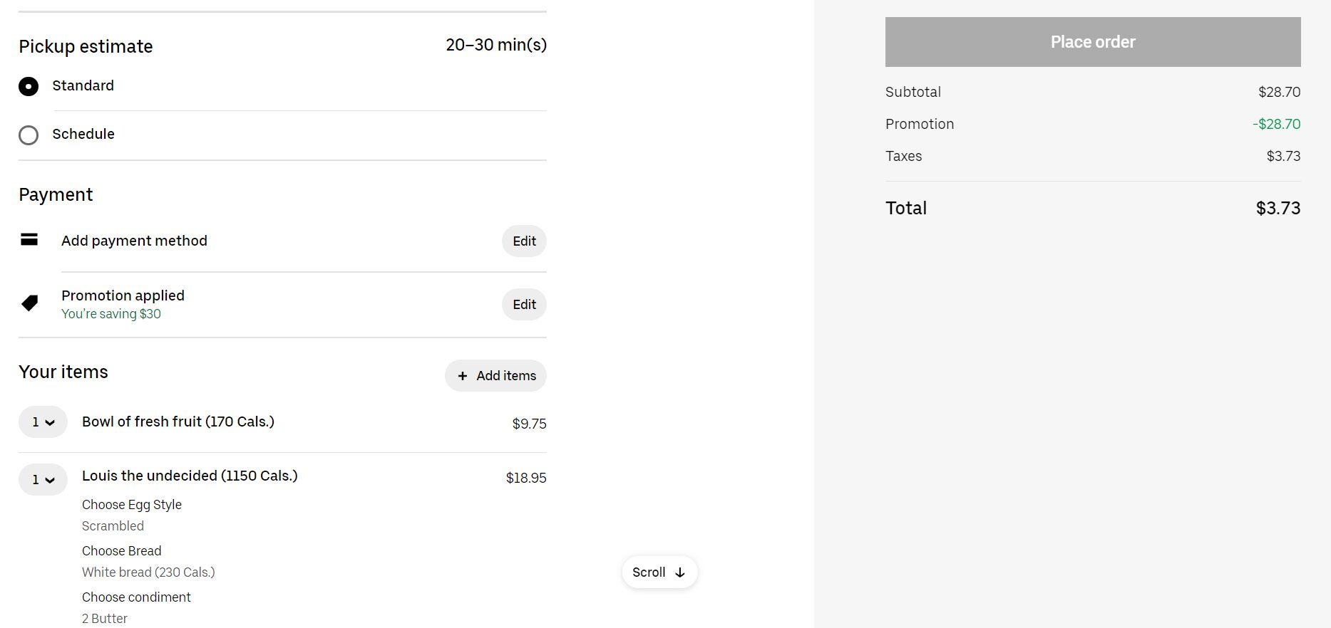Click the down arrow on Scroll button
The height and width of the screenshot is (628, 1331).
[x=680, y=572]
